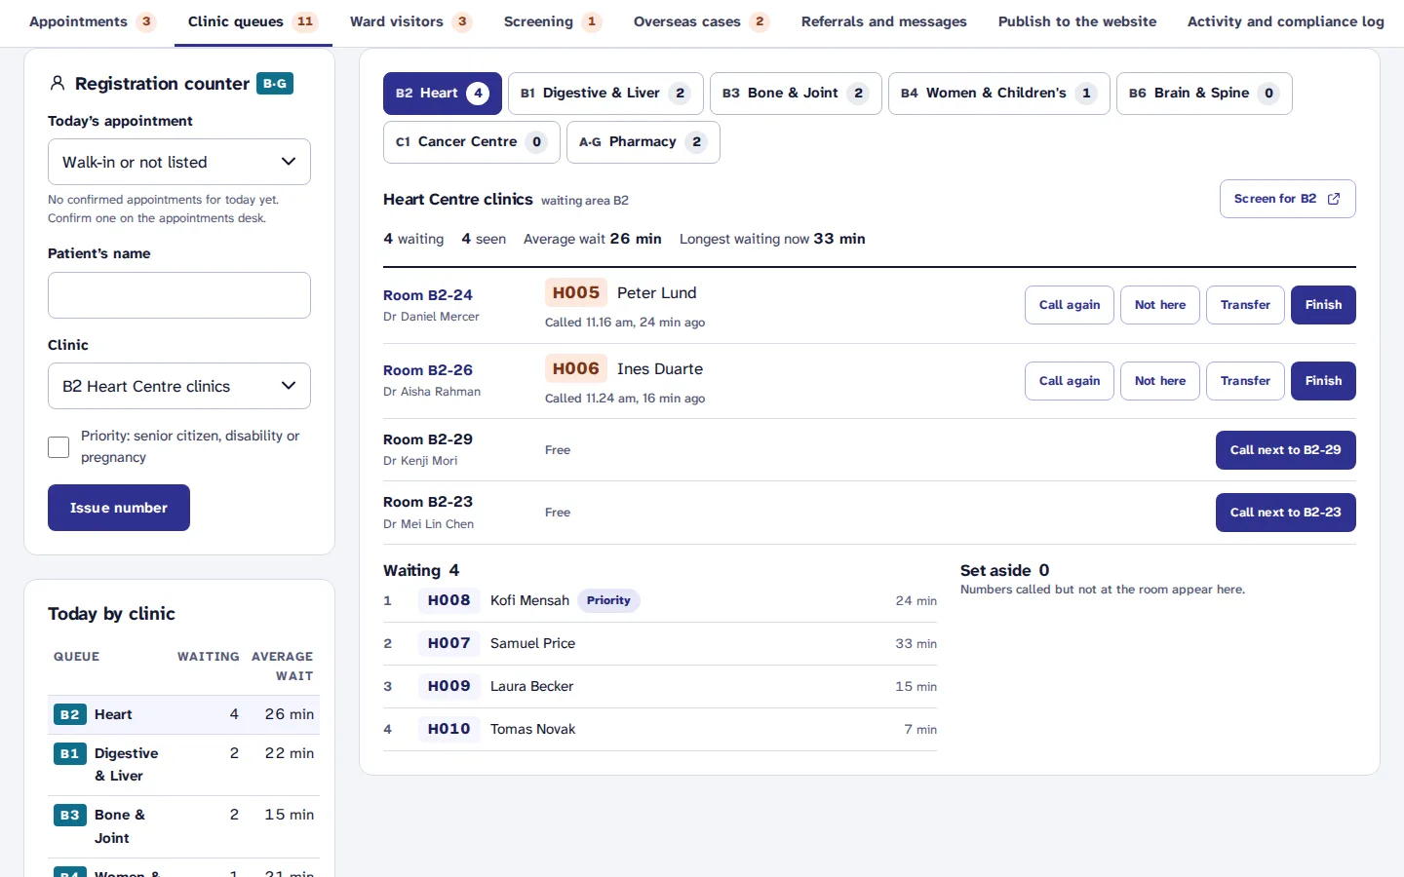Click the external-link icon on Screen for B2
1404x877 pixels.
1334,199
